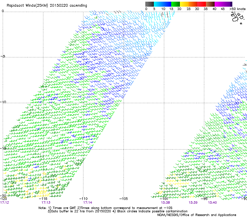Click the '-100' longitude label
247x217 pixels.
click(x=164, y=199)
